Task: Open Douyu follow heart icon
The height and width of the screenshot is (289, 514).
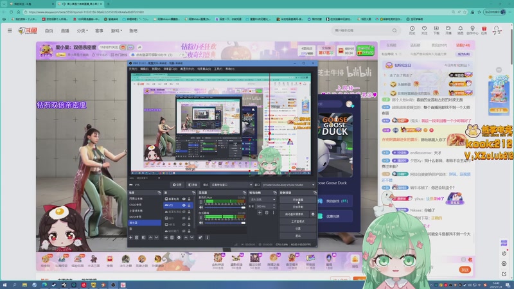Action: 424,30
